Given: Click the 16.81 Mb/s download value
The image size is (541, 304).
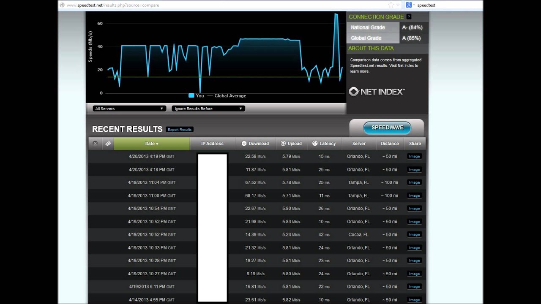Looking at the screenshot, I should click(x=255, y=287).
